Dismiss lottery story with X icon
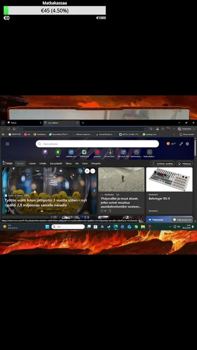The height and width of the screenshot is (350, 197). coord(87,171)
